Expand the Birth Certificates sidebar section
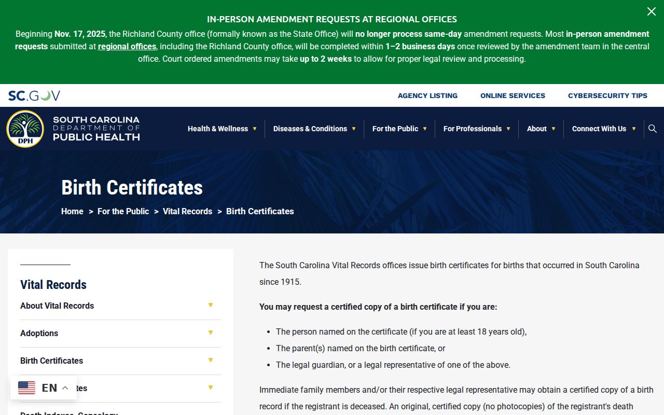Screen dimensions: 664x415 tap(211, 360)
